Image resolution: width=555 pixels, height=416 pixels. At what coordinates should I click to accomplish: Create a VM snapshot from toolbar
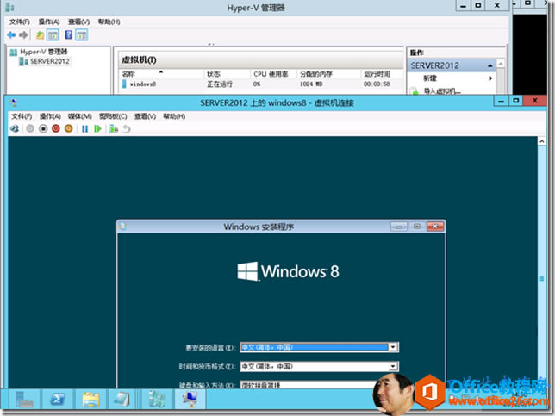[x=114, y=129]
